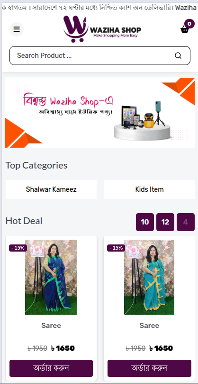Click the Hot Deal heading
The width and height of the screenshot is (198, 384).
[24, 221]
